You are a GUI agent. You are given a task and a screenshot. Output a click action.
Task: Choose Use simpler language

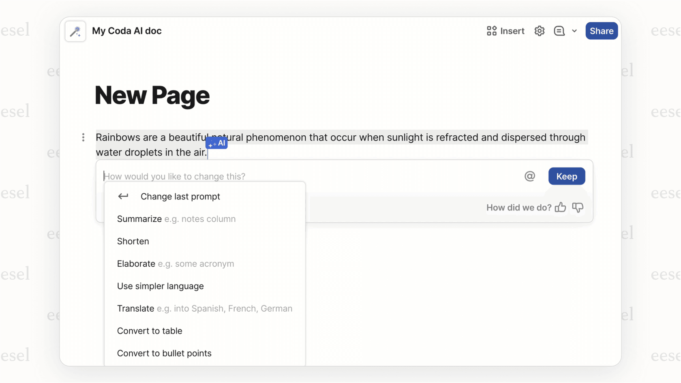tap(160, 286)
